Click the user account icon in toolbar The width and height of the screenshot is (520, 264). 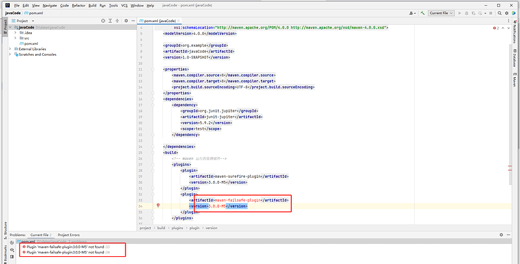(412, 13)
